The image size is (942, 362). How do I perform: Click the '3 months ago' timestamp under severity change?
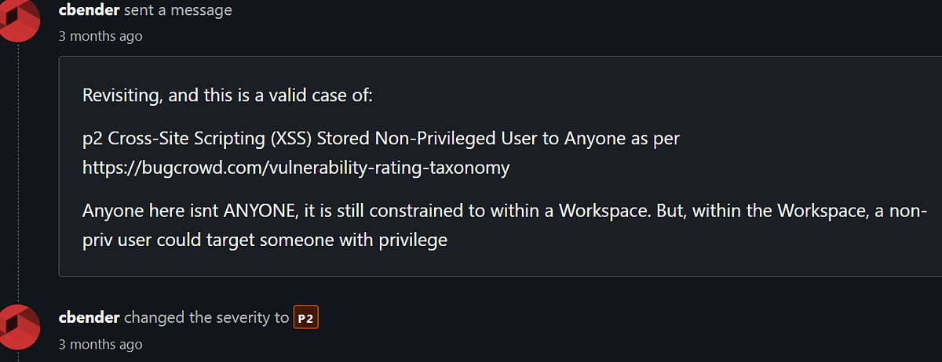[x=100, y=344]
